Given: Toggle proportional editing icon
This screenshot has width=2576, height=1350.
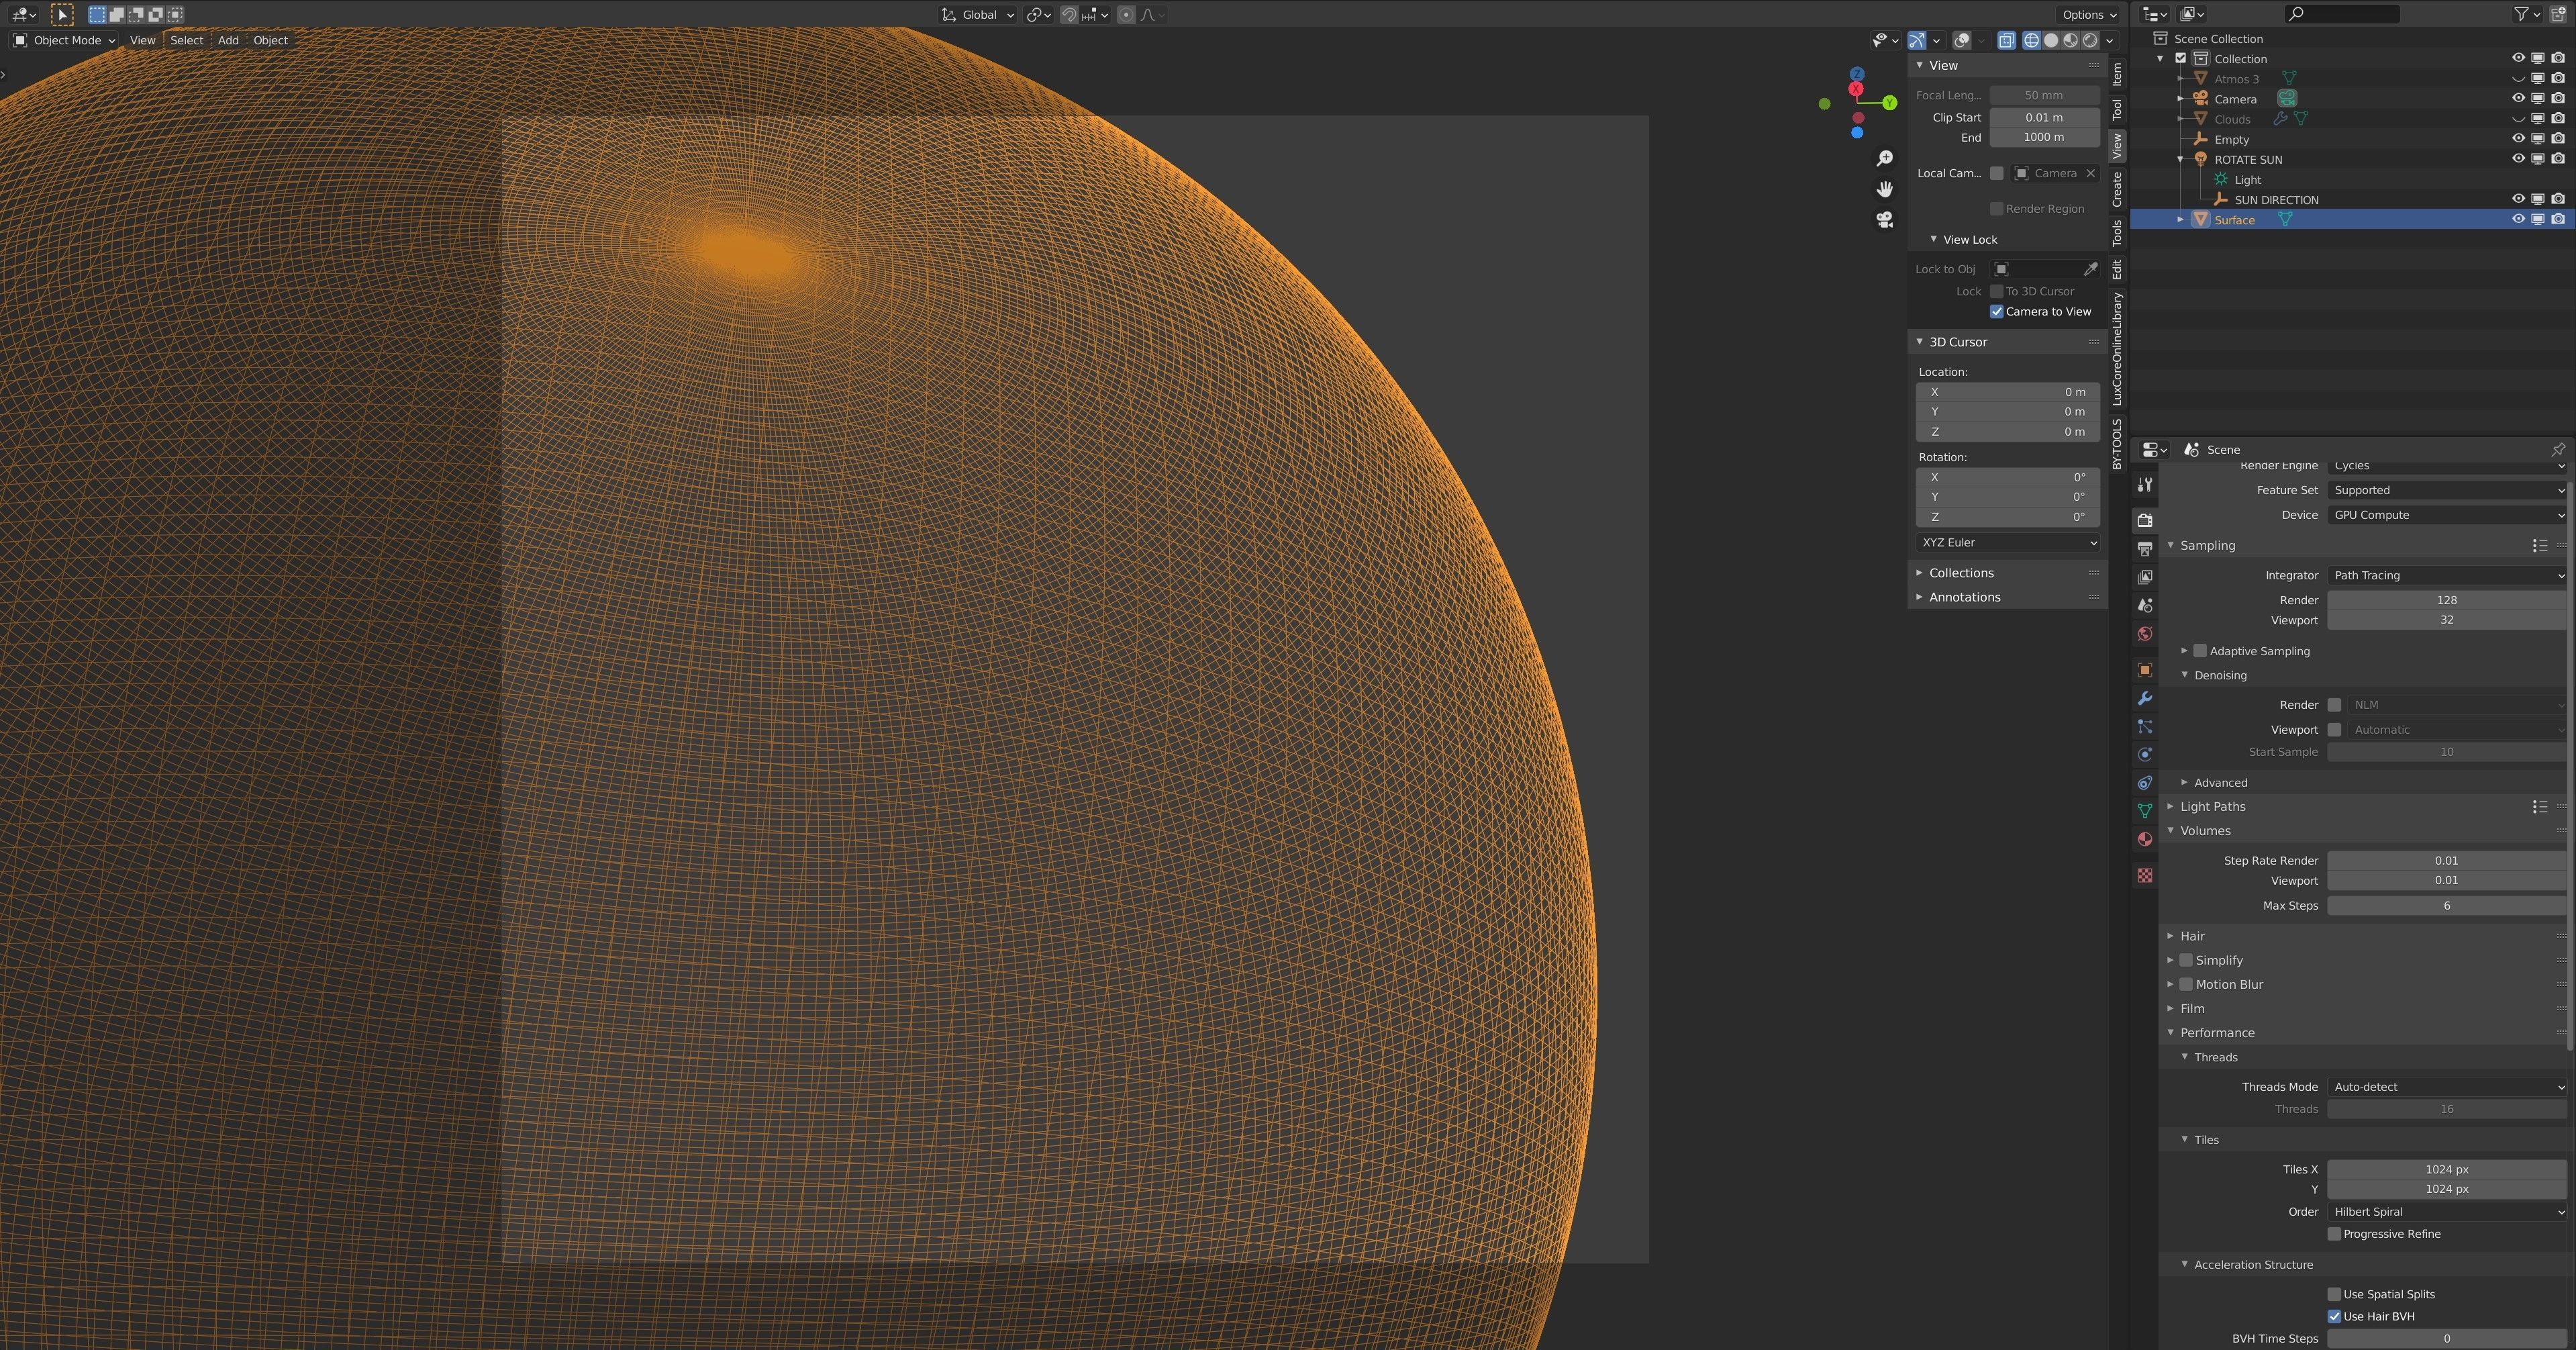Looking at the screenshot, I should pyautogui.click(x=1126, y=15).
